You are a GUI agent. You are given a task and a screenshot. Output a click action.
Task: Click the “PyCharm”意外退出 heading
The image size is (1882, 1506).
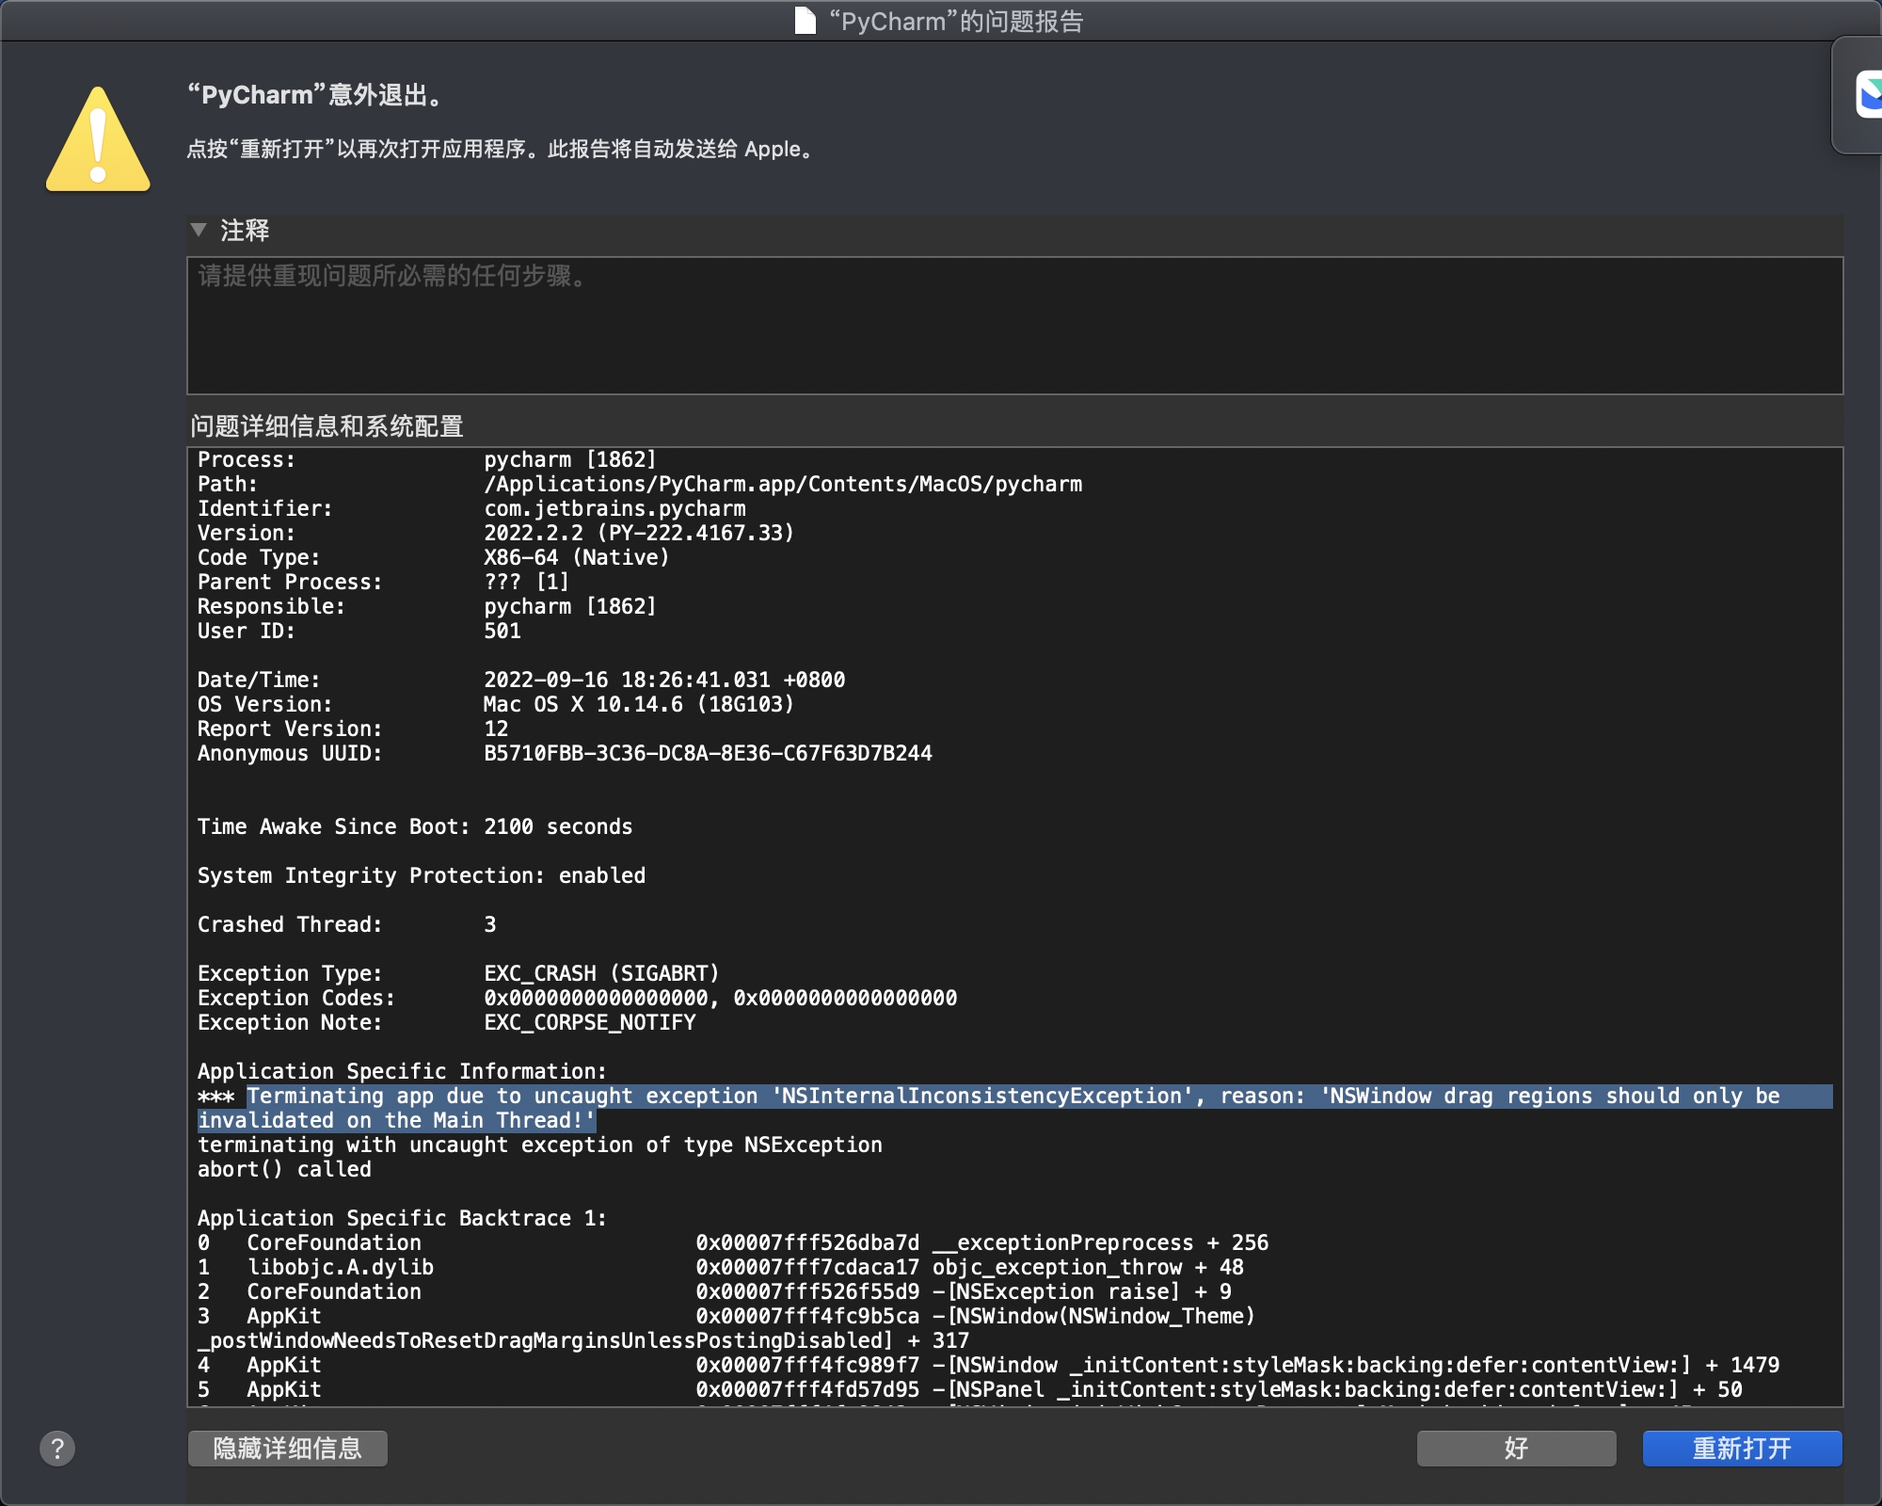point(315,95)
